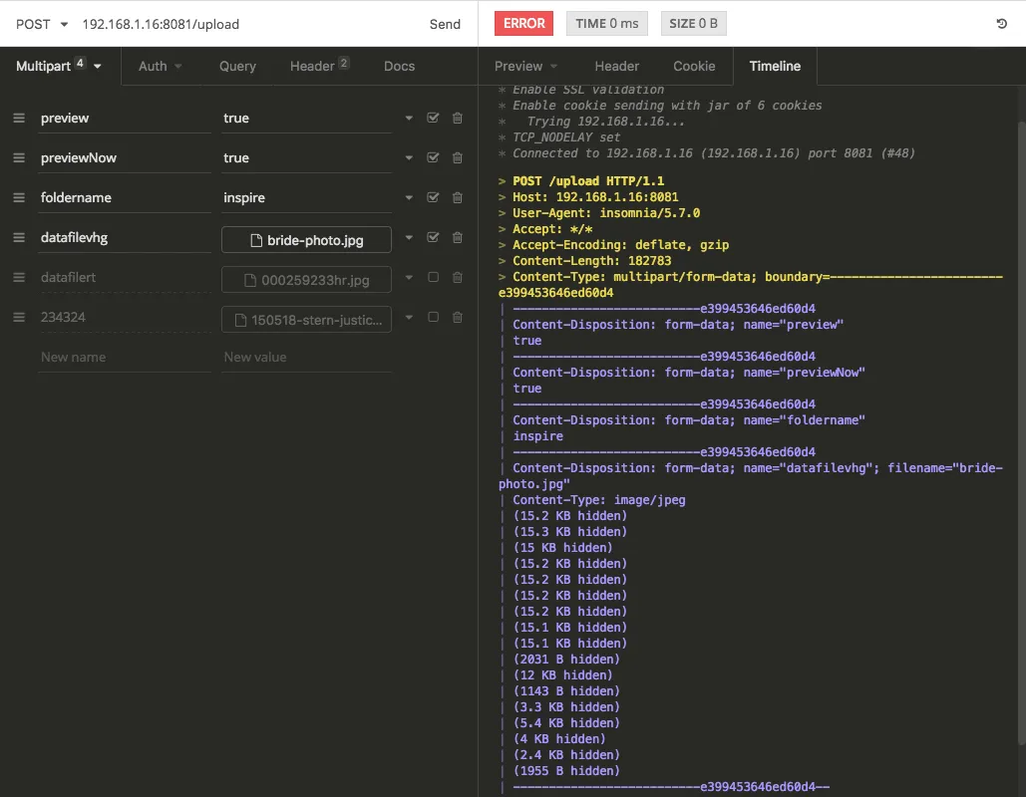Image resolution: width=1026 pixels, height=797 pixels.
Task: Send the request
Action: pos(445,24)
